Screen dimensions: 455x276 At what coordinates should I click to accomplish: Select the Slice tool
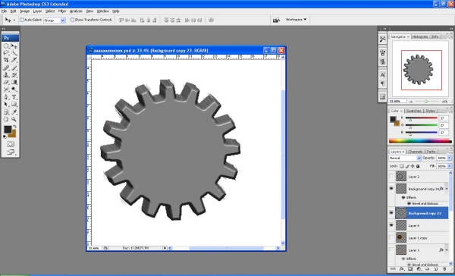tap(14, 60)
